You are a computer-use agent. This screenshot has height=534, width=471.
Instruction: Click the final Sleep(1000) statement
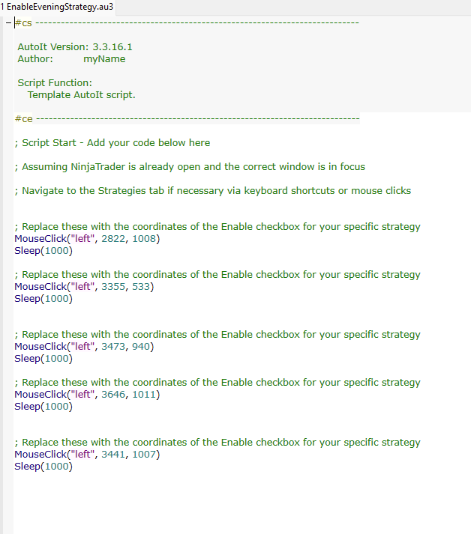click(43, 467)
